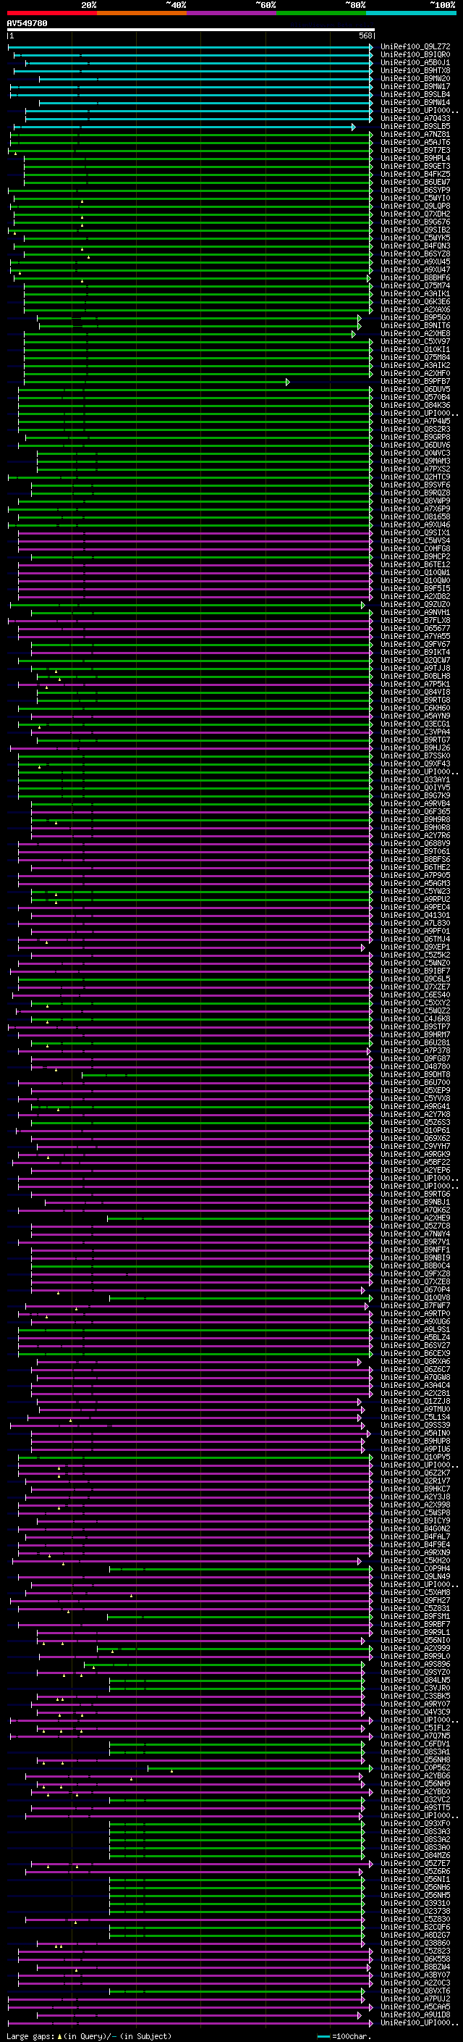This screenshot has width=463, height=2042.
Task: Select the UniRef100_B6TE12 label
Action: click(x=415, y=564)
